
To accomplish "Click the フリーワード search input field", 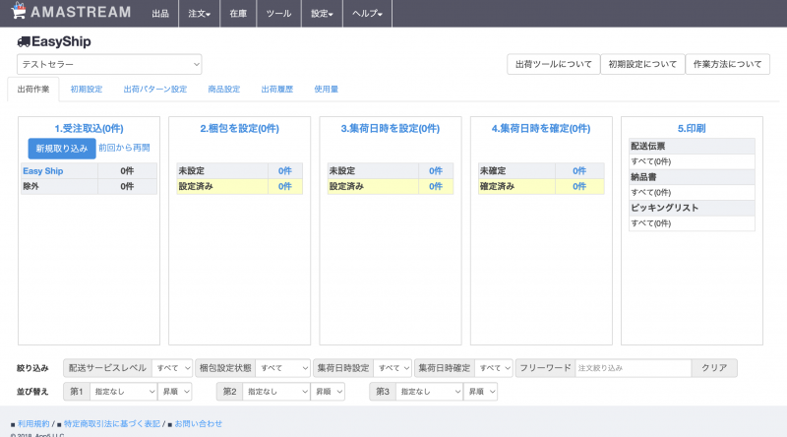I will click(x=634, y=368).
